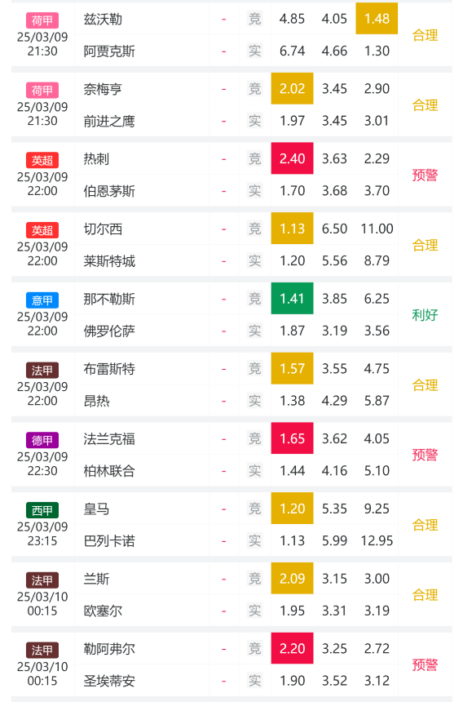Click the 西甲 league badge for 皇马

point(42,510)
